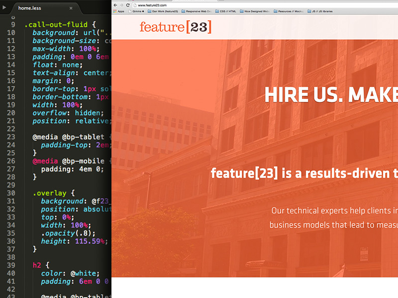Click the margin: 0 line in editor

(x=53, y=81)
